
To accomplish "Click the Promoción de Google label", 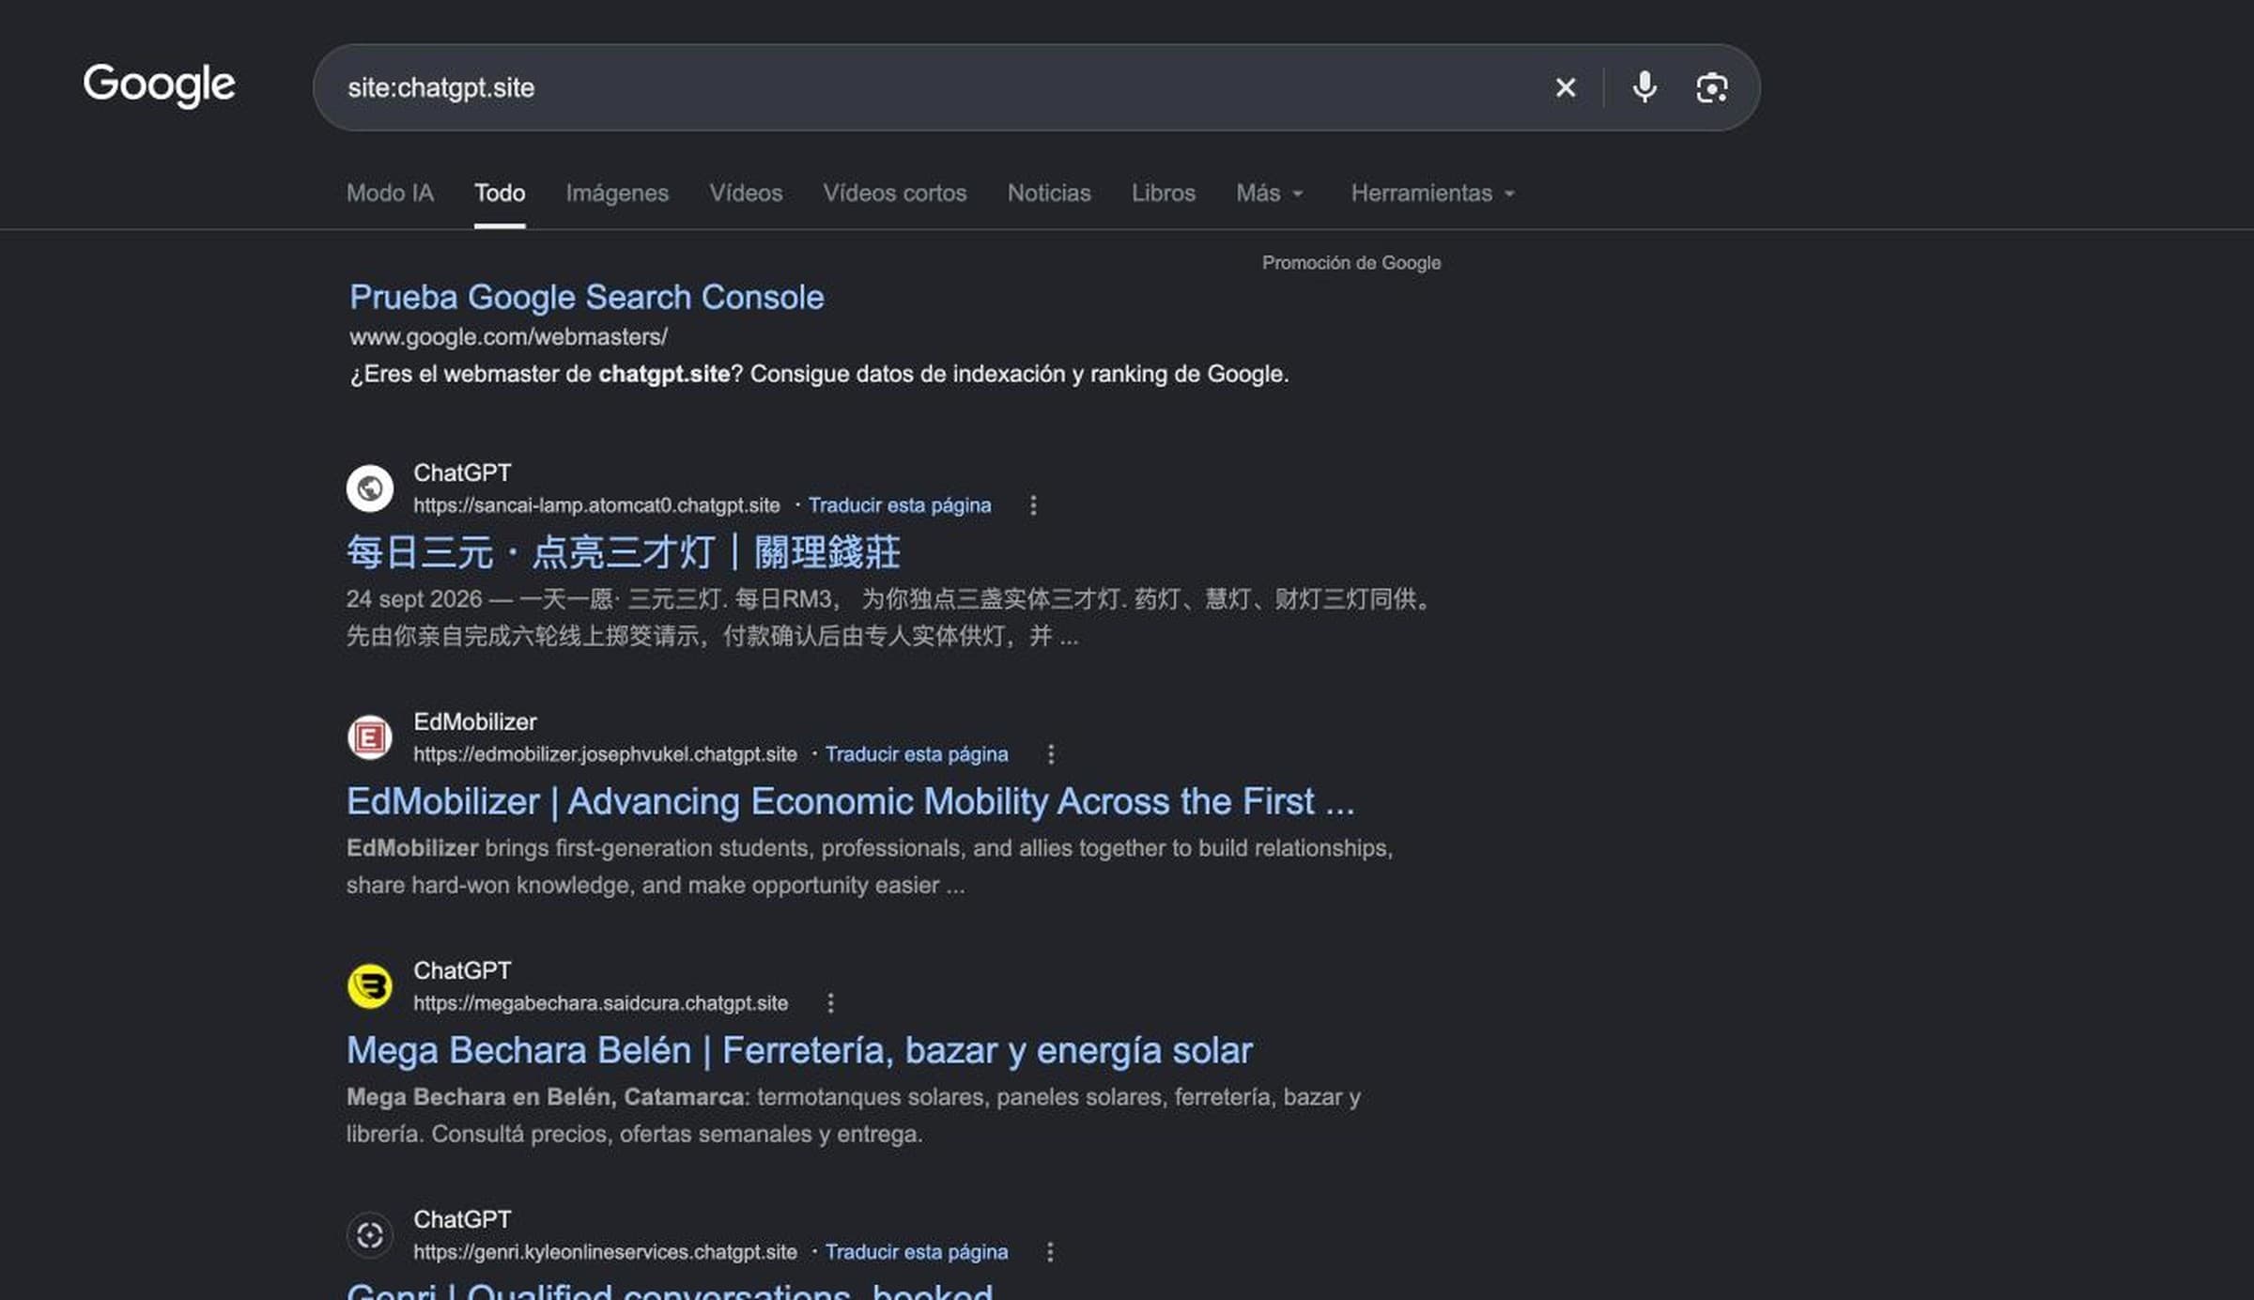I will [x=1351, y=263].
